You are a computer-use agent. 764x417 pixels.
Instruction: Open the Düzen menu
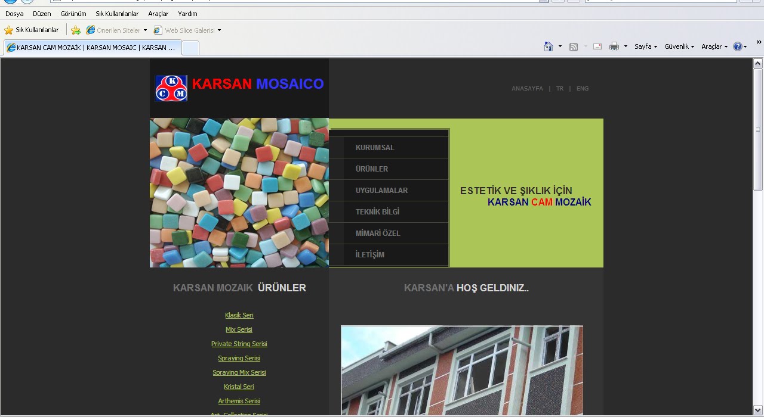point(42,14)
